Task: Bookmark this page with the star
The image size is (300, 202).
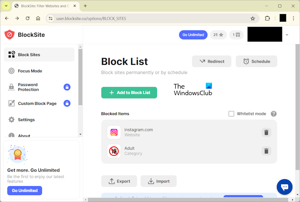Action: click(x=253, y=18)
